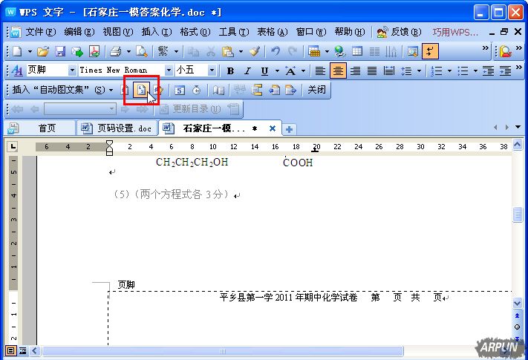Click the Undo arrow icon
The height and width of the screenshot is (360, 528).
click(x=276, y=51)
